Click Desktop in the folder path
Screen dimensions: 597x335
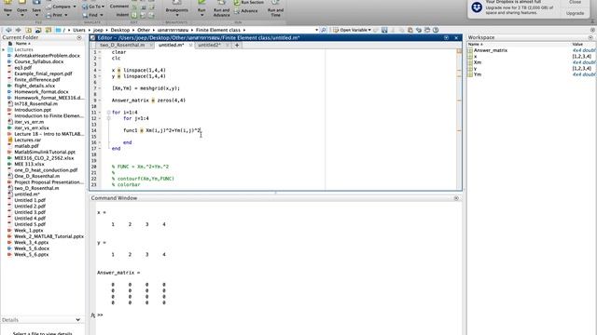120,30
